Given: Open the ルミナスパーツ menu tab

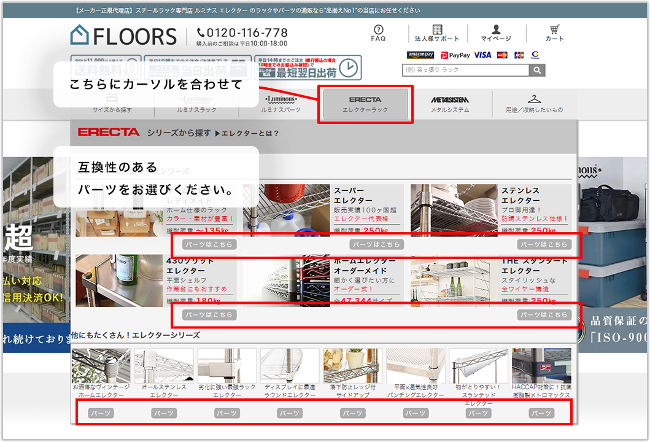Looking at the screenshot, I should coord(281,104).
